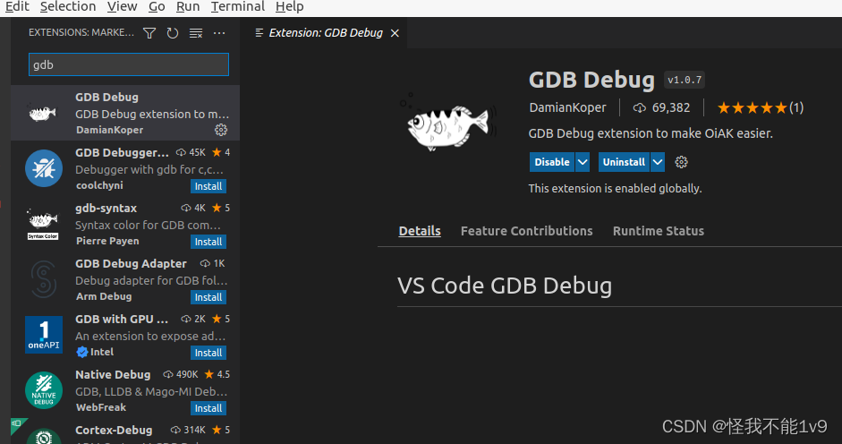Uninstall the GDB Debug extension
The height and width of the screenshot is (444, 842).
point(624,162)
